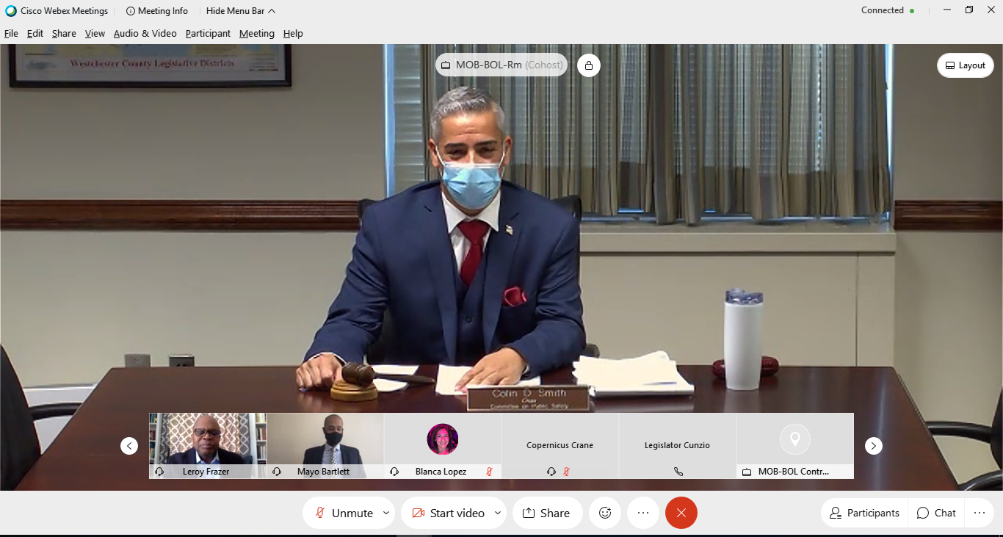Click the Share content button in the control bar

coord(547,513)
